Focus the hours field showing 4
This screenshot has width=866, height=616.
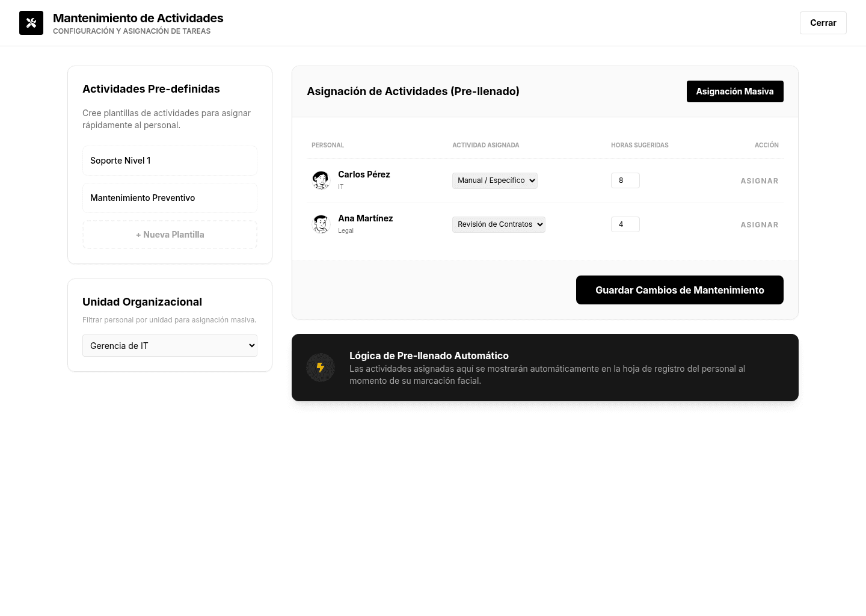(x=625, y=224)
